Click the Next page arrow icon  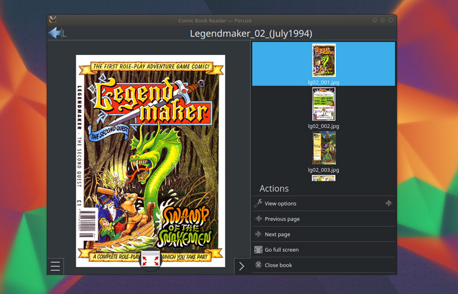tap(258, 234)
